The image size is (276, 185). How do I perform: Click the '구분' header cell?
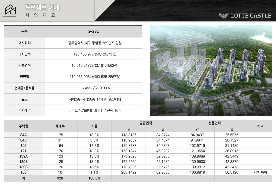point(24,31)
